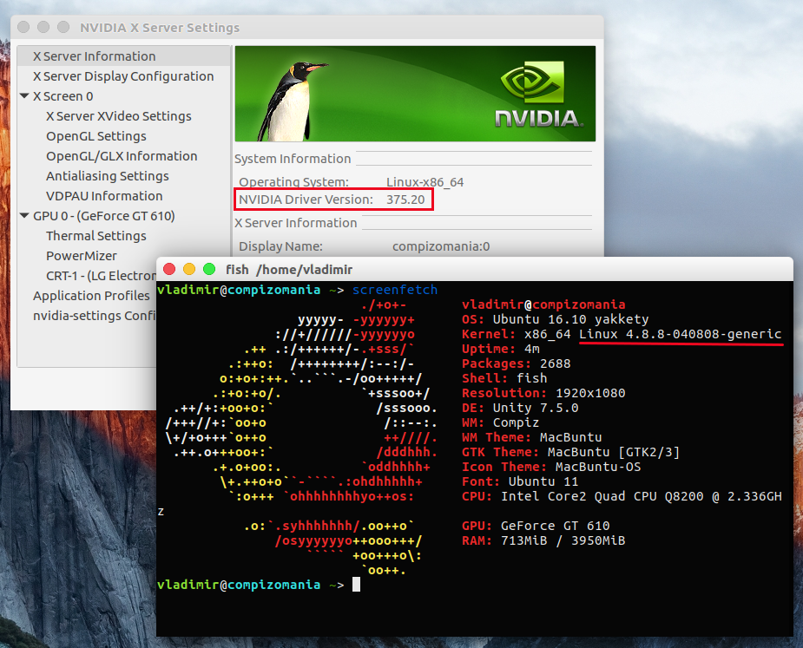Open X Server Display Configuration page
This screenshot has width=803, height=648.
(124, 76)
